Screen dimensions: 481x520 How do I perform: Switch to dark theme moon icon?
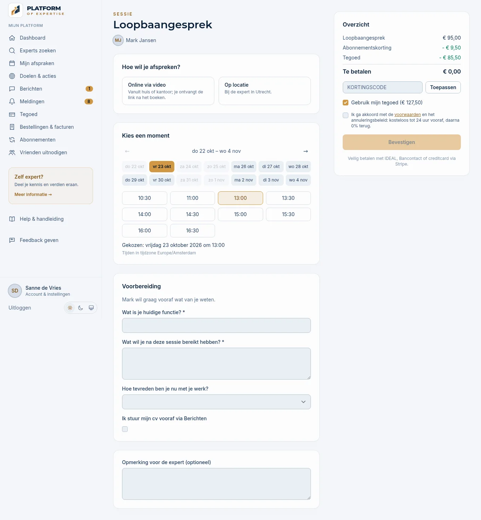[x=81, y=308]
